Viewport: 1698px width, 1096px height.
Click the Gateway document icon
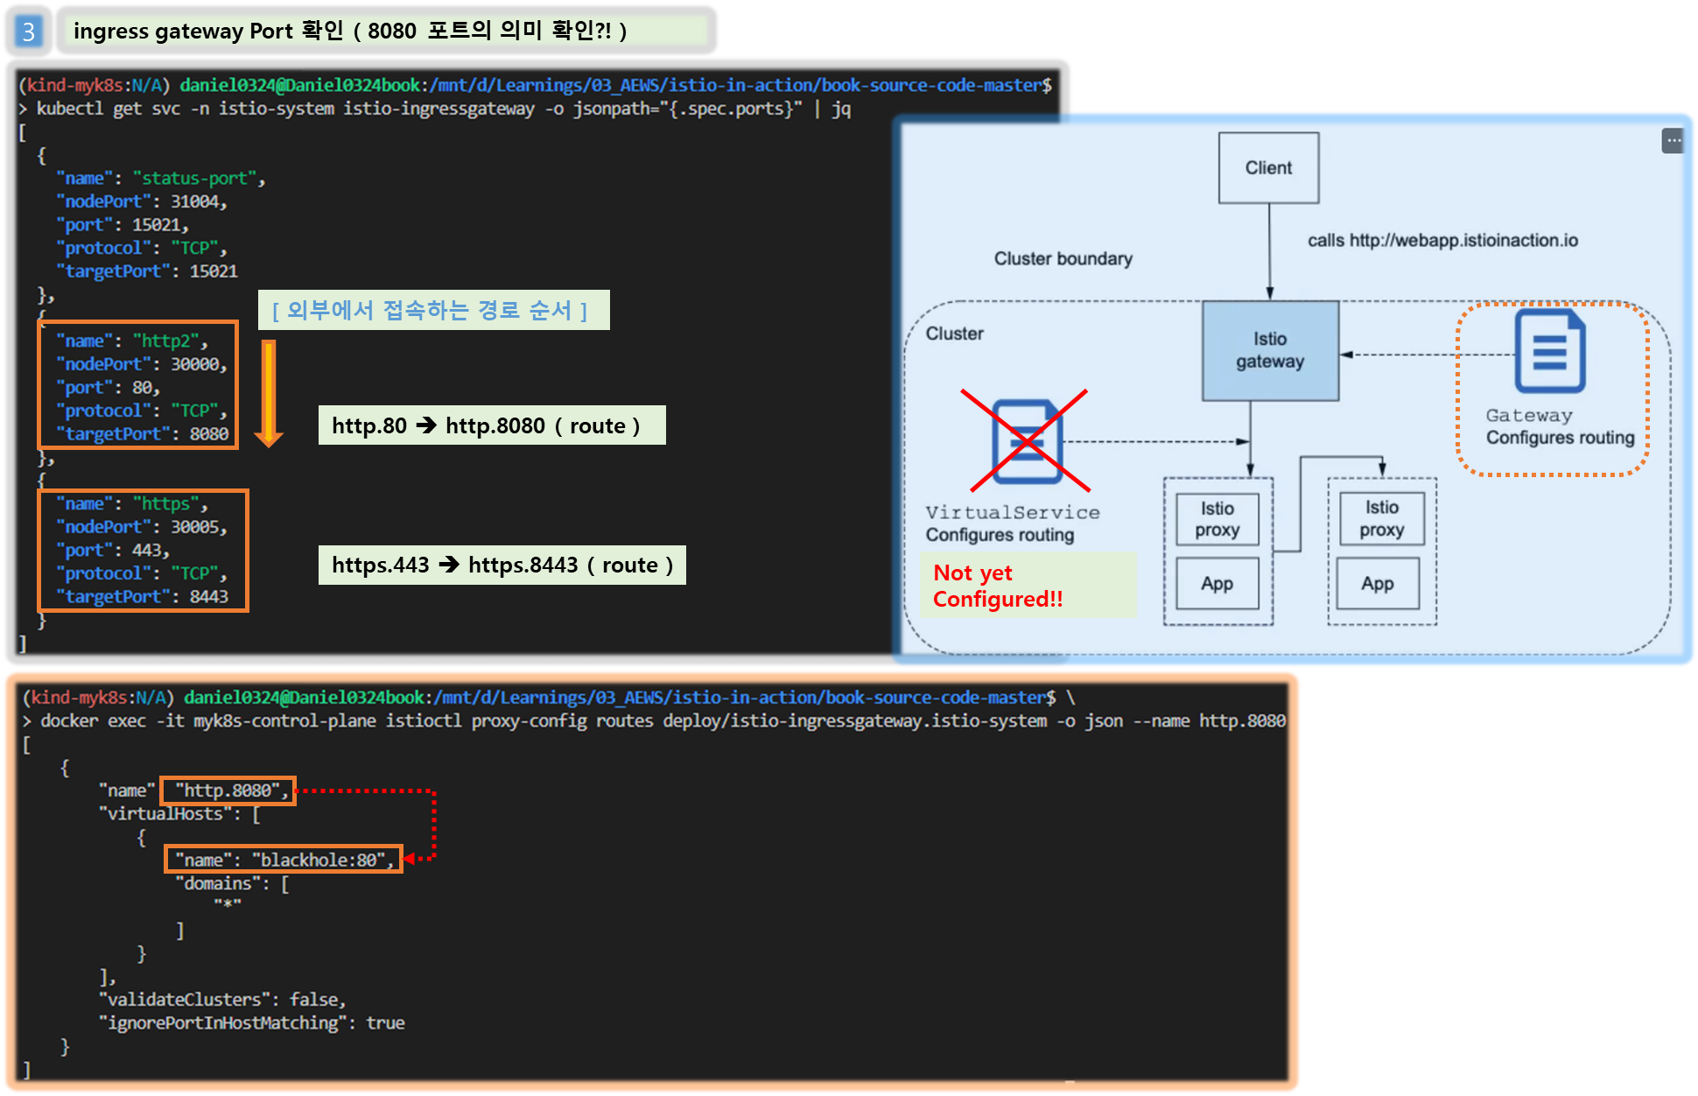1549,350
